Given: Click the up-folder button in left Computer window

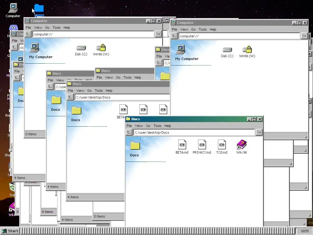Looking at the screenshot, I should pyautogui.click(x=28, y=34).
